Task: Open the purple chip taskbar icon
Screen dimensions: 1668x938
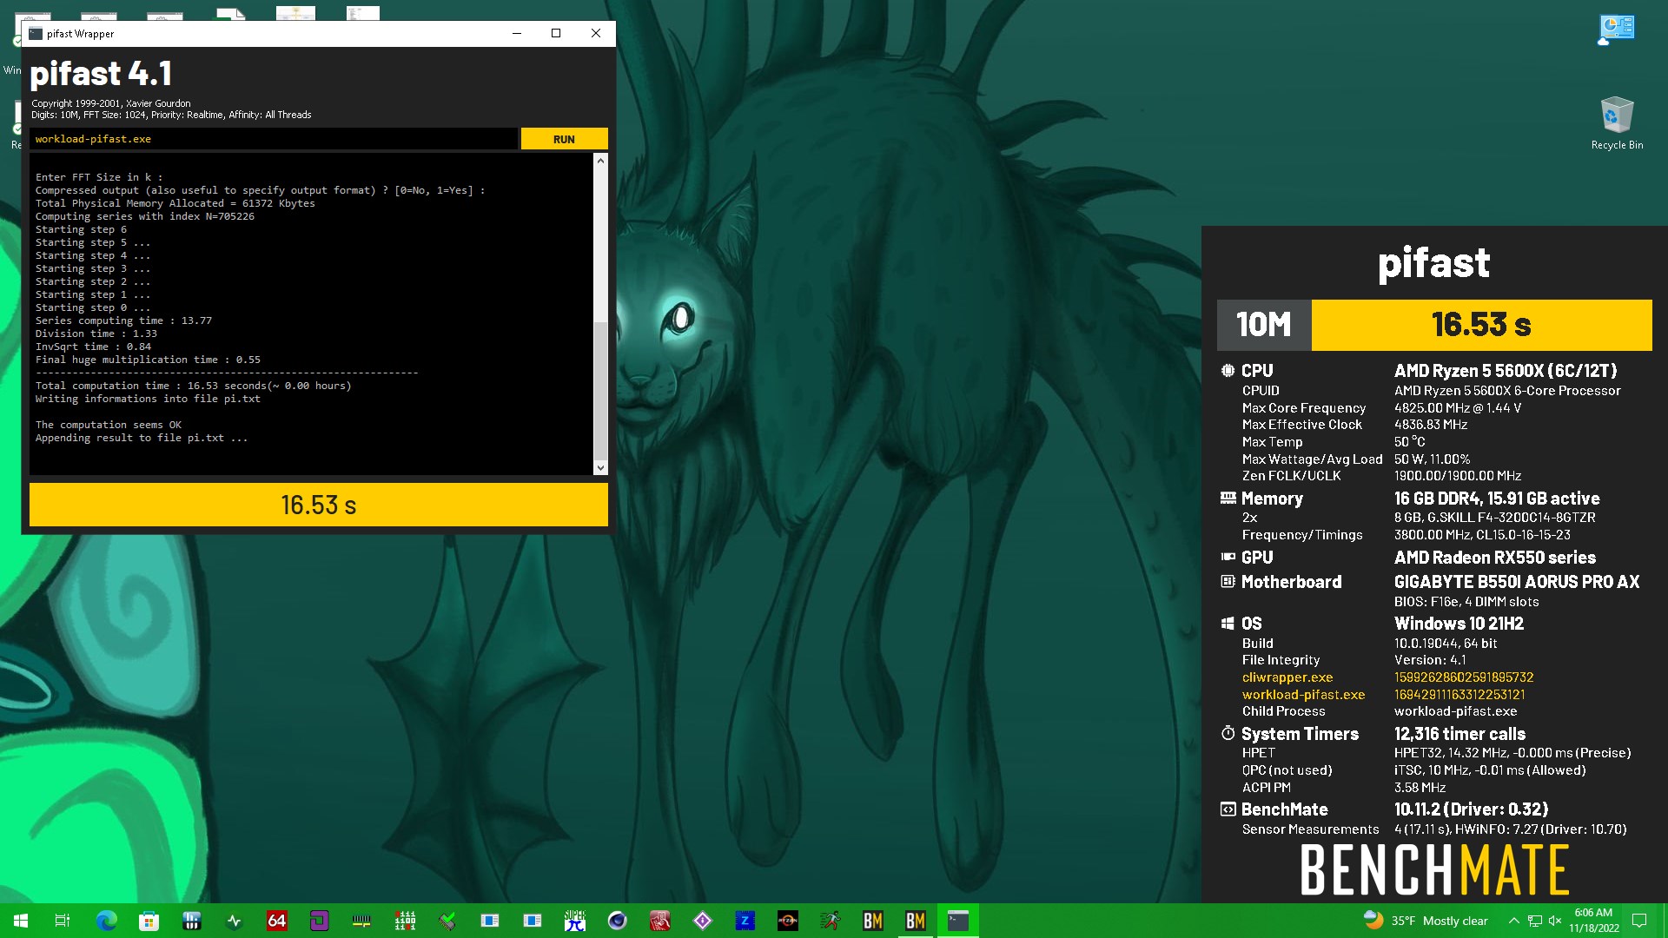Action: pos(319,921)
